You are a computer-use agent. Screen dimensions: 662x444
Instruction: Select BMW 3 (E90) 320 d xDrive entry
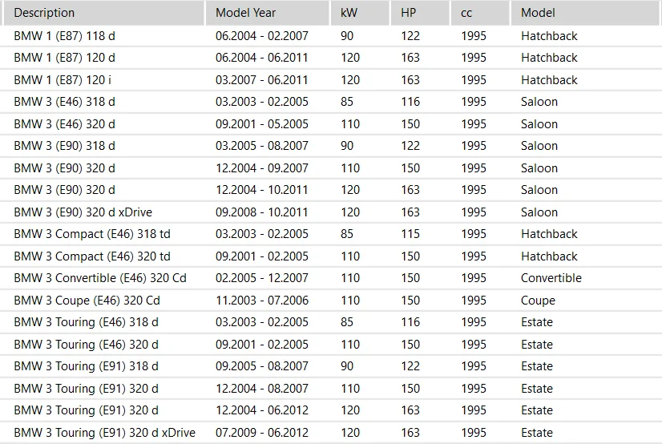[x=83, y=212]
